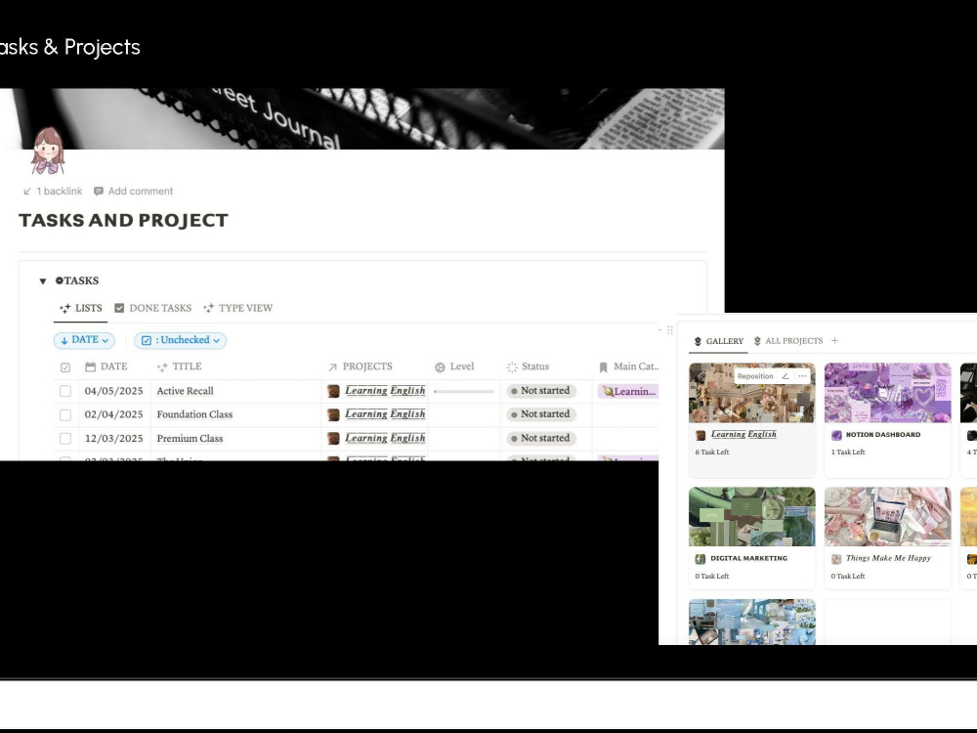Click the Main Cat.. column bookmark icon
The width and height of the screenshot is (977, 733).
603,367
